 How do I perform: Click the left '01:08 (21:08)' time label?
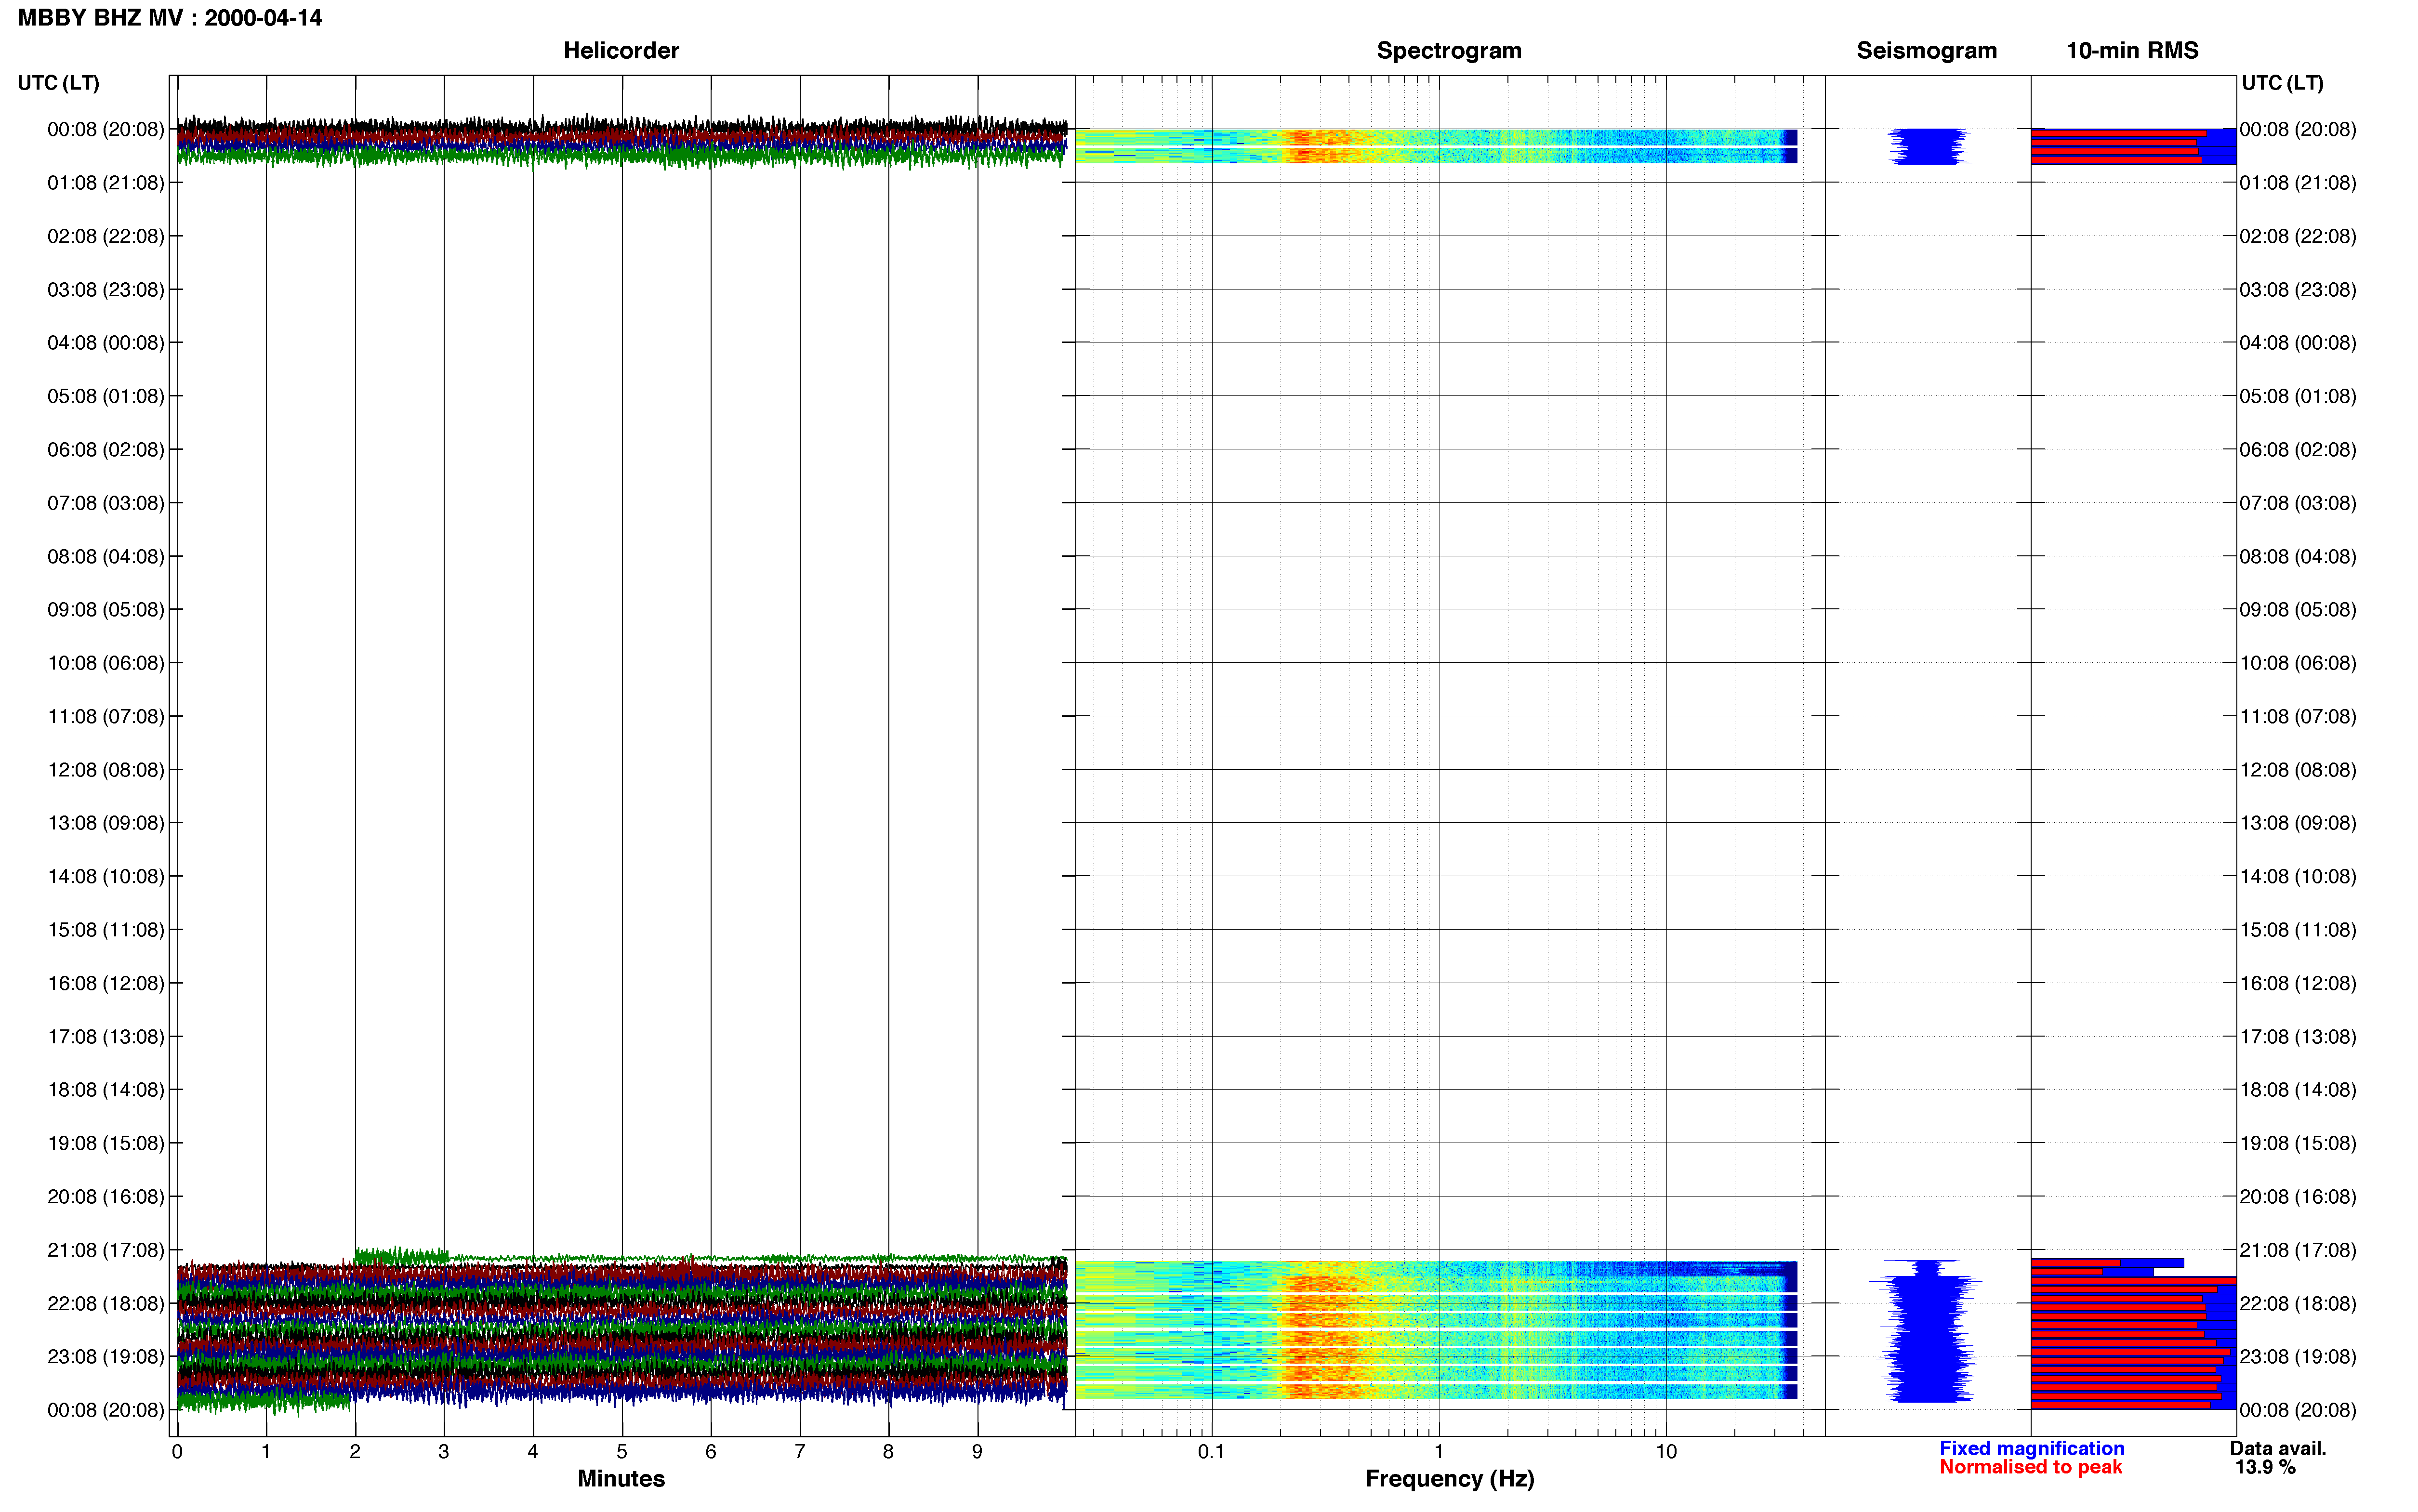(x=106, y=183)
